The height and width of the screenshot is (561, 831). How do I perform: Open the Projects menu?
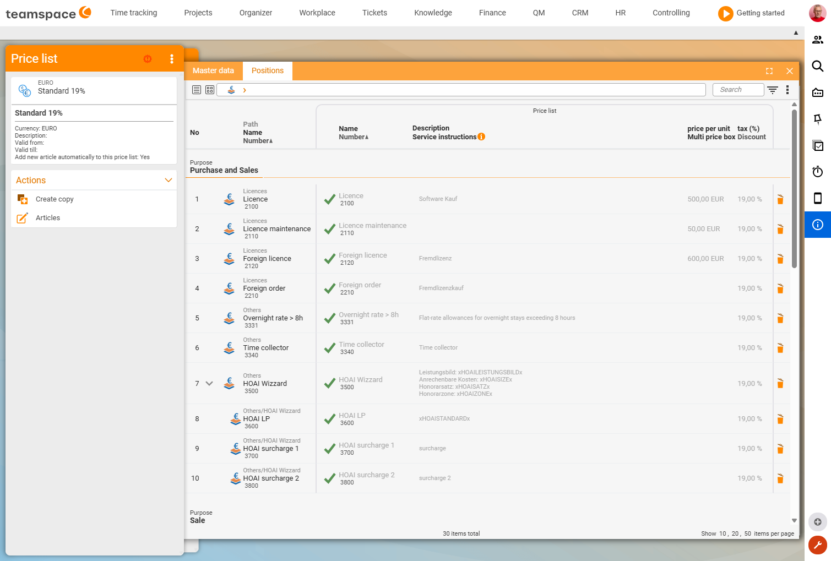point(198,13)
